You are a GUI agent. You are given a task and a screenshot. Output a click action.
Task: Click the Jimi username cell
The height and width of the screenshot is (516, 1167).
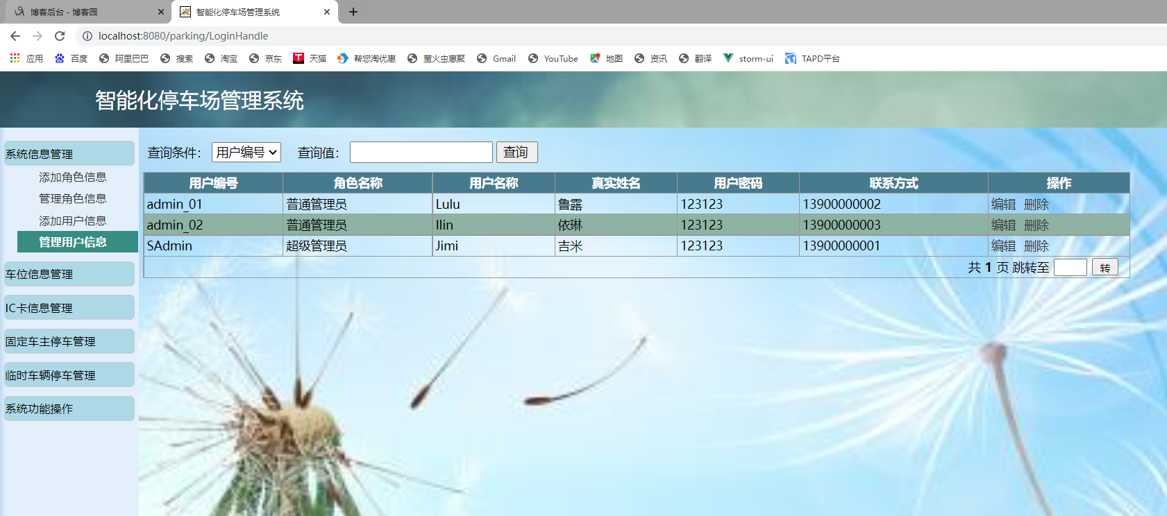pos(494,246)
